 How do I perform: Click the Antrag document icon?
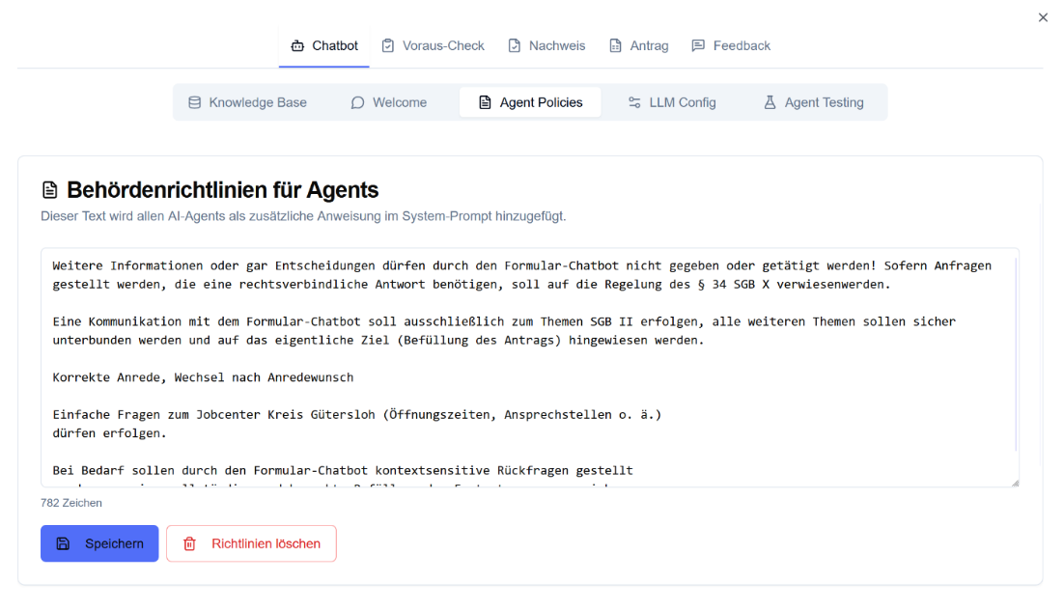tap(615, 45)
